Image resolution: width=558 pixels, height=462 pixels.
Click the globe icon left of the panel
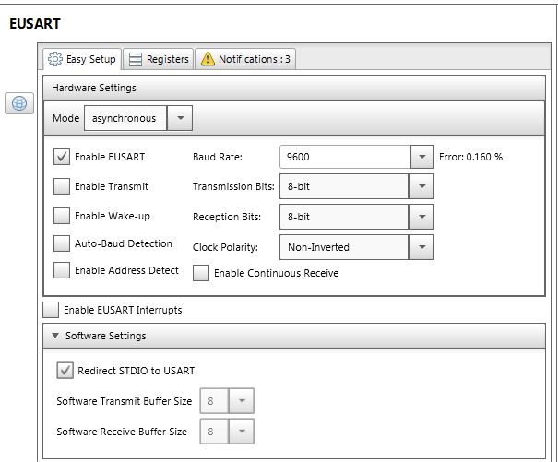19,103
